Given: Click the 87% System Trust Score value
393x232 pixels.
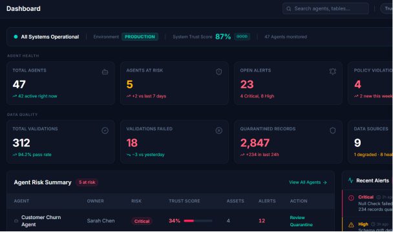Looking at the screenshot, I should click(223, 37).
